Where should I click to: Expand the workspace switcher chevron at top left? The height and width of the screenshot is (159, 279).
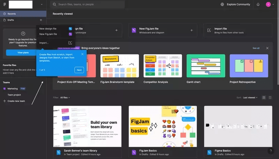pyautogui.click(x=42, y=5)
